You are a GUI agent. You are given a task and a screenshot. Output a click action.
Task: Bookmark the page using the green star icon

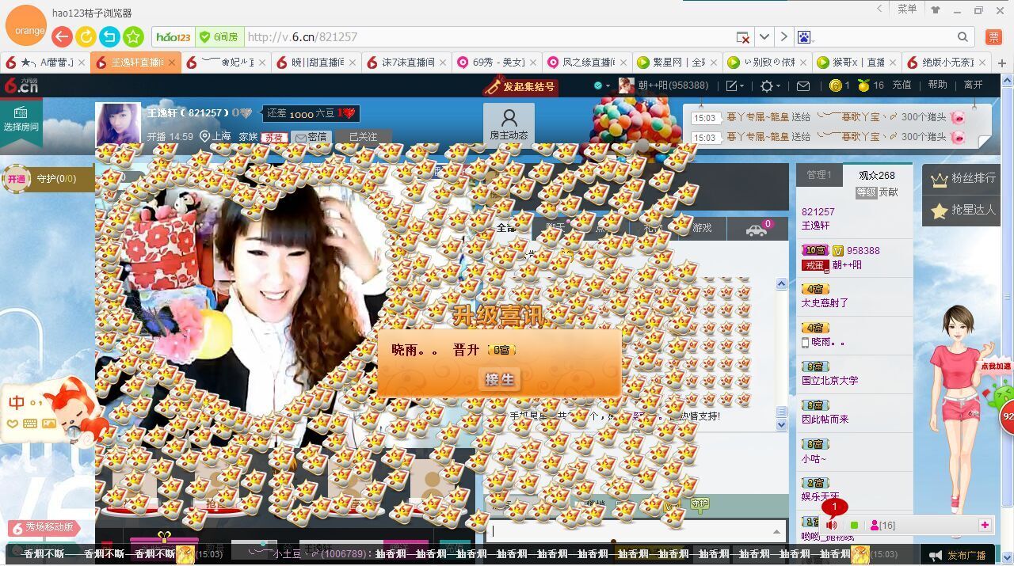[133, 36]
